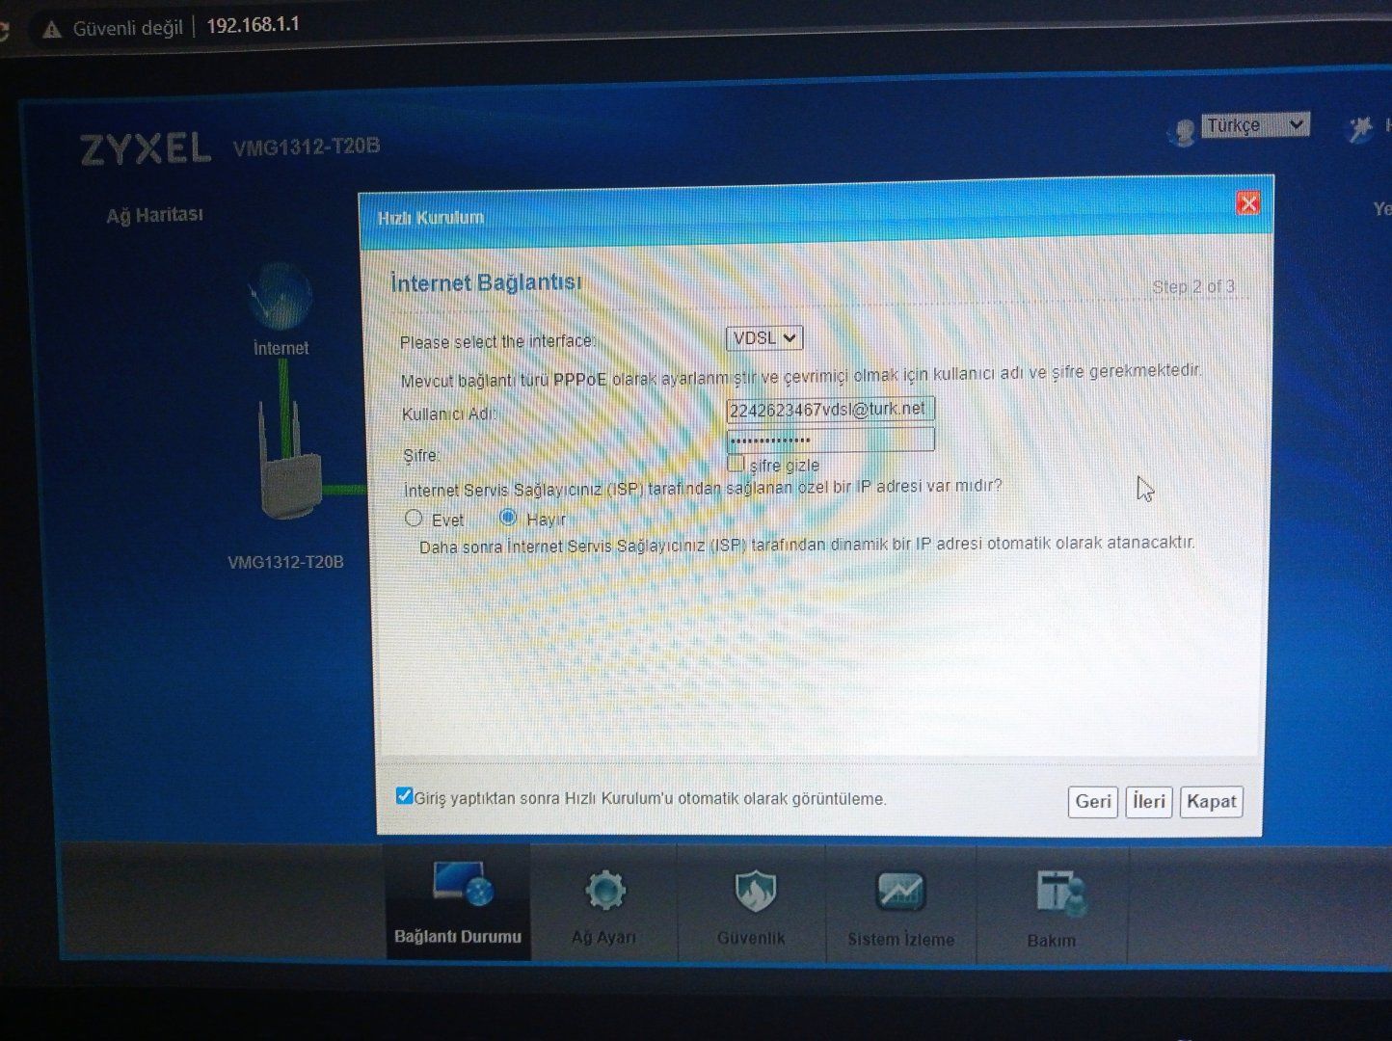Image resolution: width=1392 pixels, height=1041 pixels.
Task: Click the Şifre password field
Action: [x=830, y=440]
